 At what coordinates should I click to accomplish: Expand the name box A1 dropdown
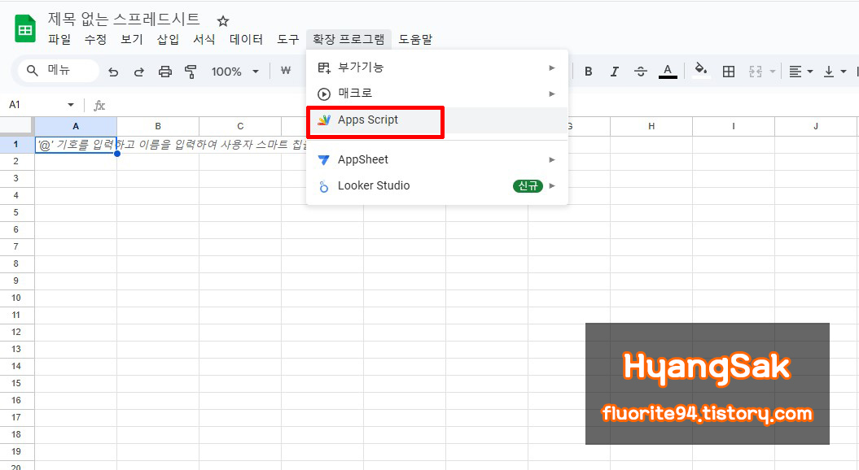(71, 105)
